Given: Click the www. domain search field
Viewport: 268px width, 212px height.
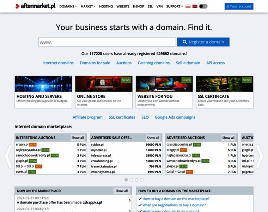Looking at the screenshot, I should pos(107,42).
